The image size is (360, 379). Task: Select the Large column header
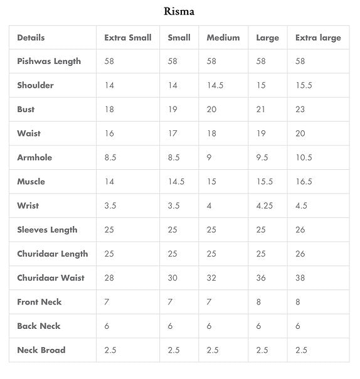[x=268, y=38]
